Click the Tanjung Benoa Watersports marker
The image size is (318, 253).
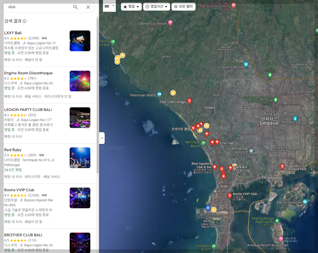pos(277,221)
